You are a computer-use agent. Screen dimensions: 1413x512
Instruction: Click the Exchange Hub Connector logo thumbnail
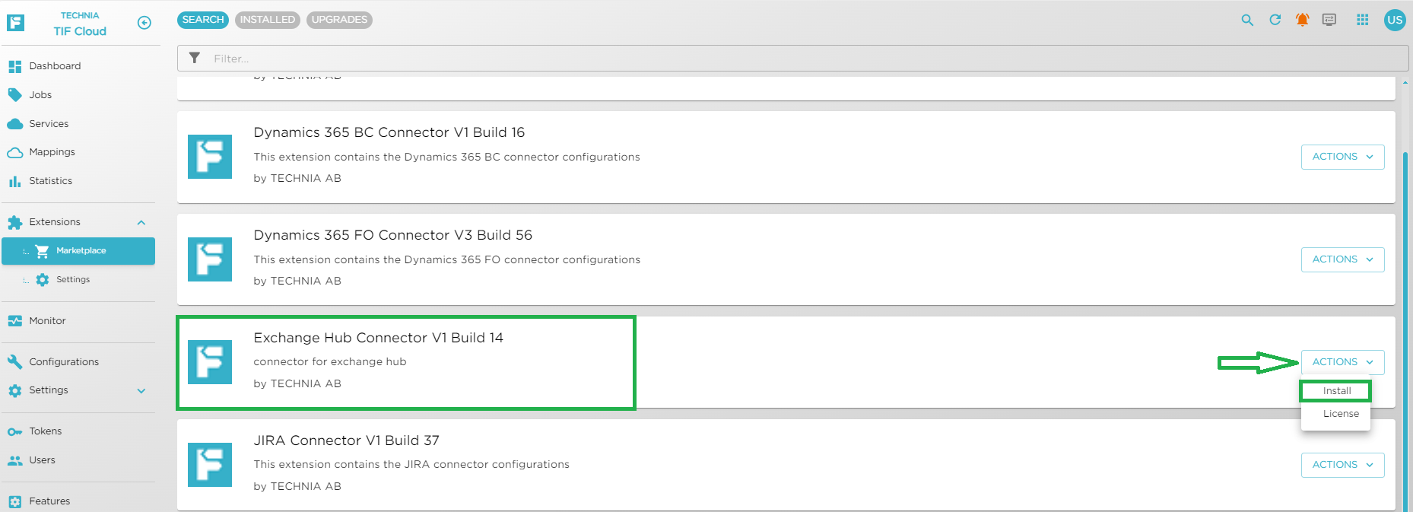[210, 362]
